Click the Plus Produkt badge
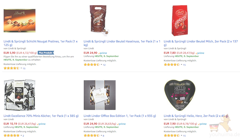 point(46,53)
